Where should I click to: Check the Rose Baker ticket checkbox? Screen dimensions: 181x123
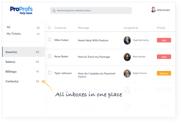coord(50,56)
